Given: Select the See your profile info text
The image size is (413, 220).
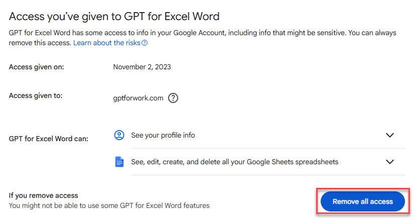Looking at the screenshot, I should coord(163,135).
